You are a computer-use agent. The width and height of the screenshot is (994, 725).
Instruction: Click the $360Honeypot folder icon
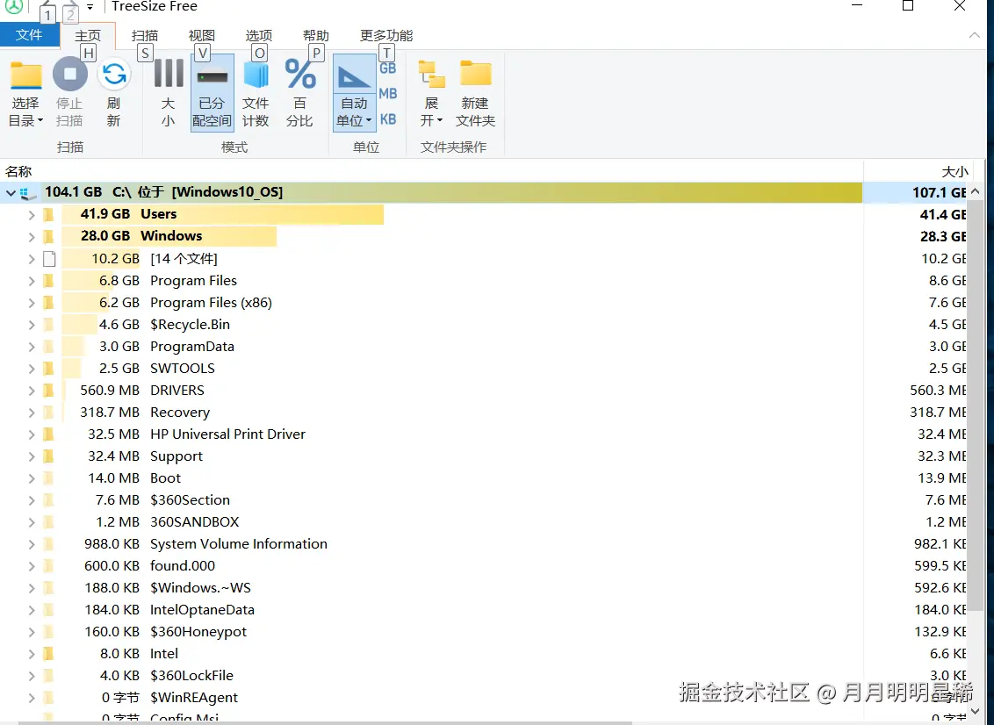(x=49, y=632)
